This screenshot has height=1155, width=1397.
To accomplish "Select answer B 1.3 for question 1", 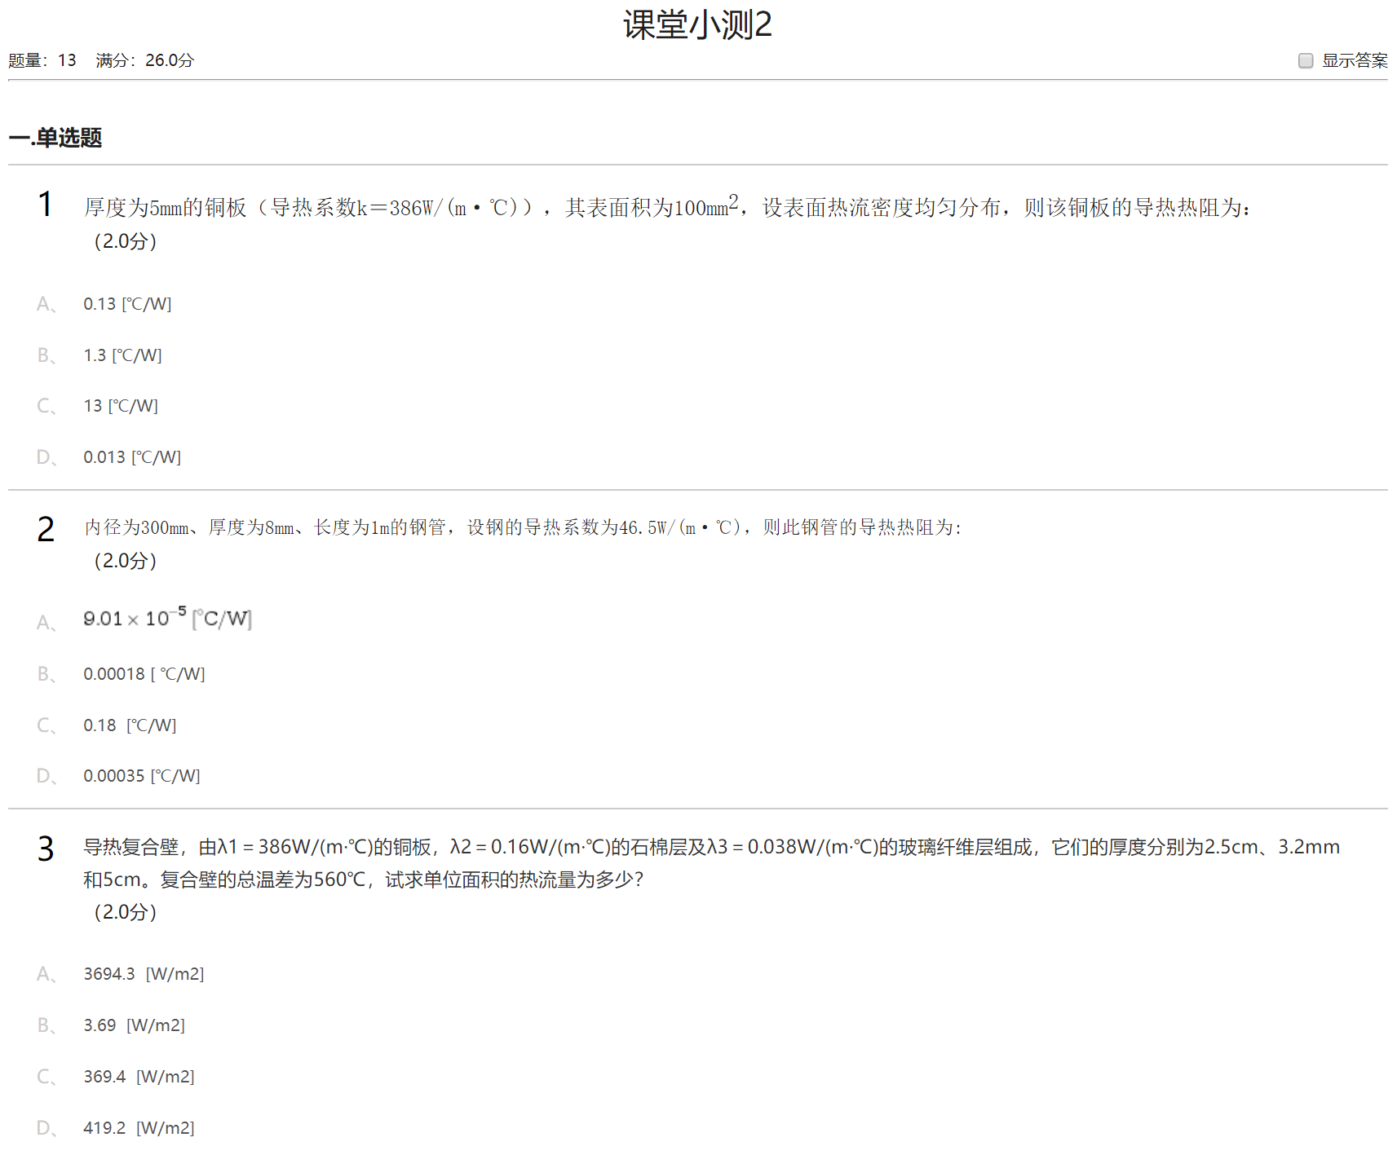I will 122,355.
